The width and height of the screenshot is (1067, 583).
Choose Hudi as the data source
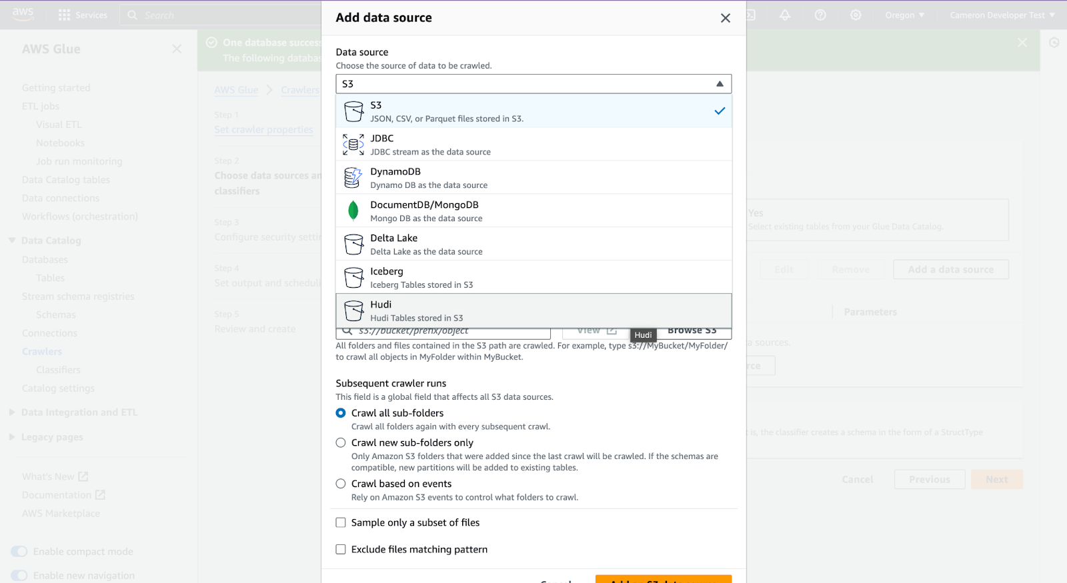(533, 311)
